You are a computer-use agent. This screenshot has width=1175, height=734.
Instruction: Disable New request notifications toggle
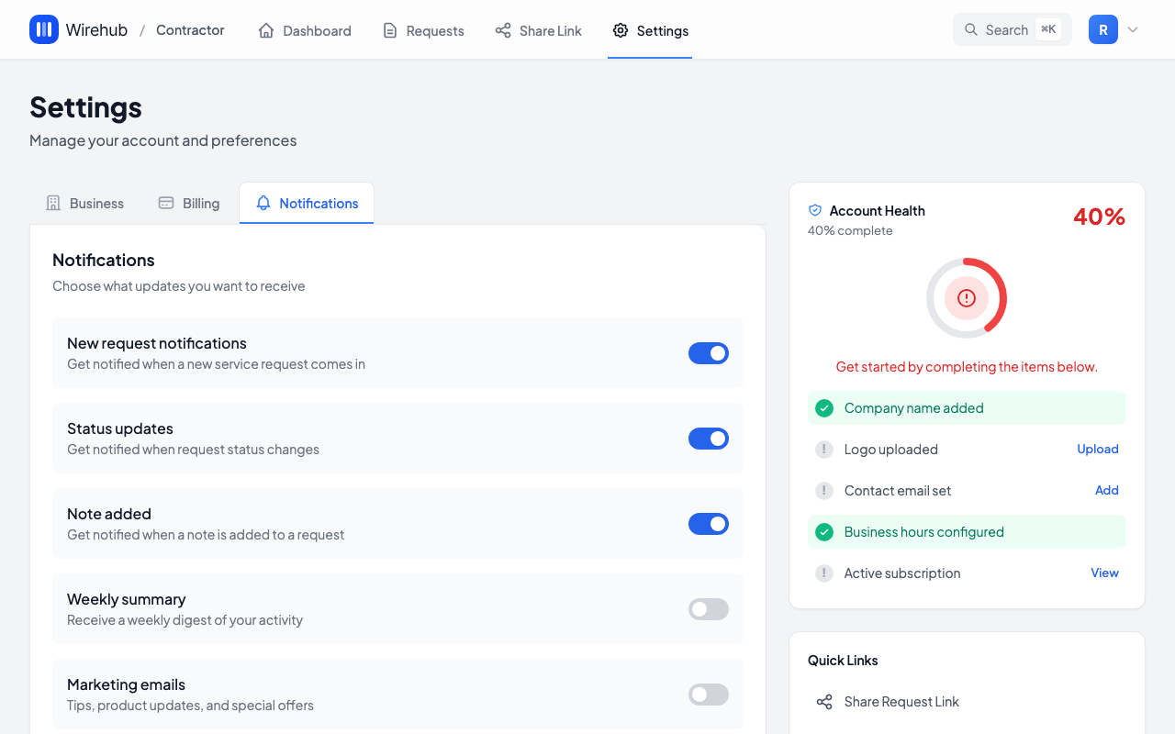(x=708, y=353)
